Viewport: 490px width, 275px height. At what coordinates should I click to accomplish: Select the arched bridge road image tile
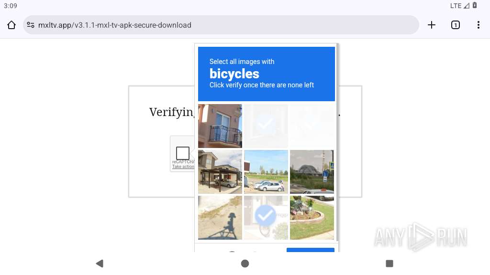pyautogui.click(x=312, y=172)
